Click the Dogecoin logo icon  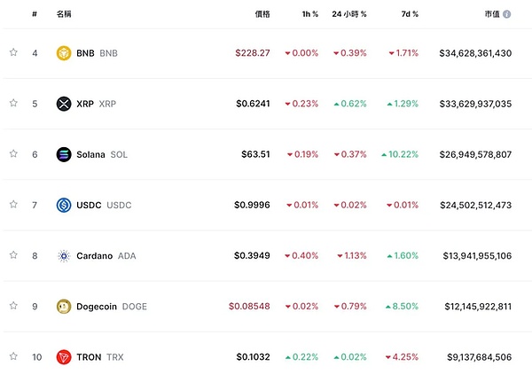(x=63, y=307)
